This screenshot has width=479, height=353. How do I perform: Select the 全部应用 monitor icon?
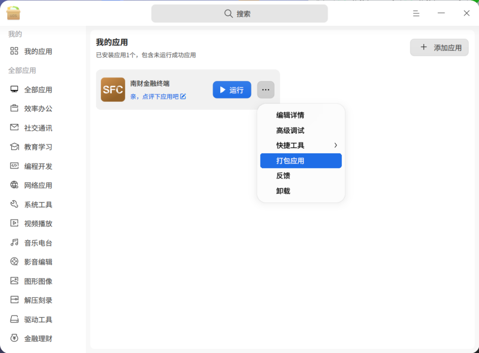[15, 89]
